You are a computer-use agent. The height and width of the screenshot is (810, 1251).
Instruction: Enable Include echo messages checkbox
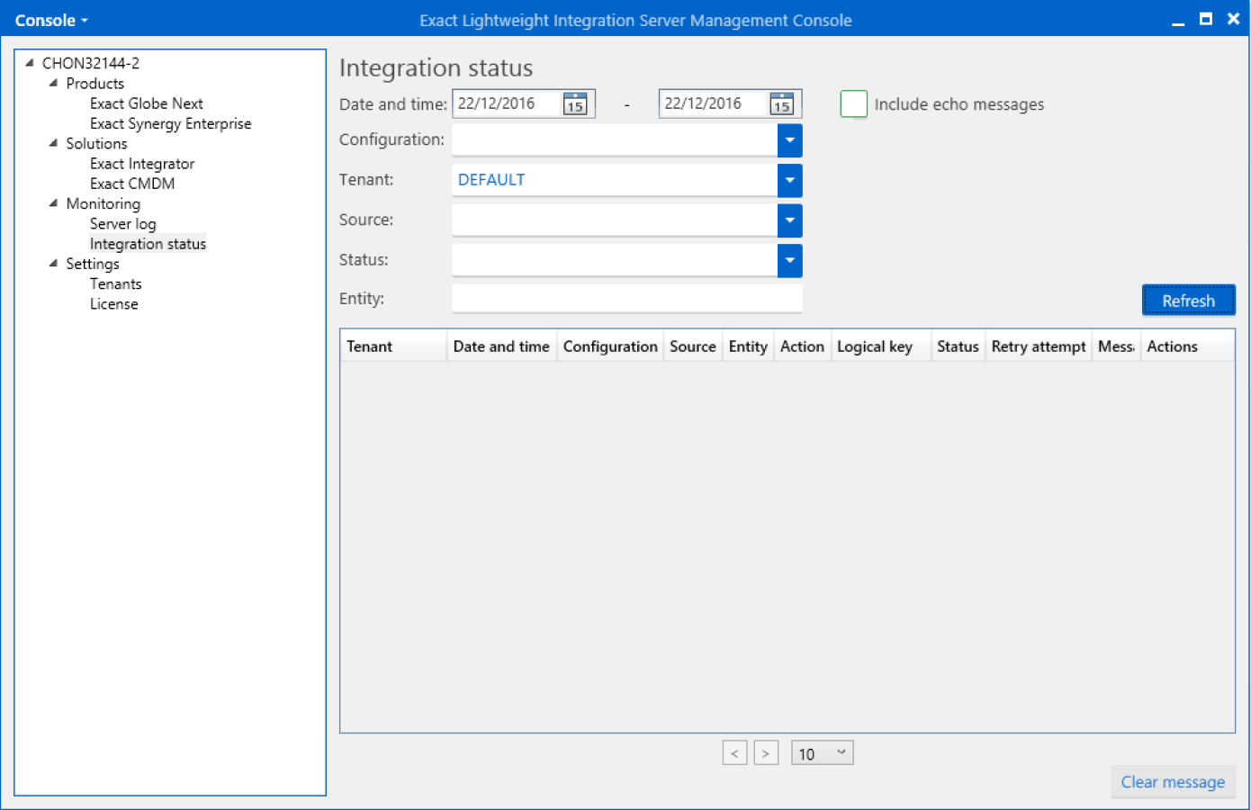pyautogui.click(x=853, y=104)
